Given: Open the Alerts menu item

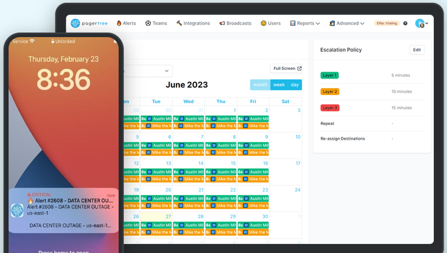Looking at the screenshot, I should [x=127, y=23].
